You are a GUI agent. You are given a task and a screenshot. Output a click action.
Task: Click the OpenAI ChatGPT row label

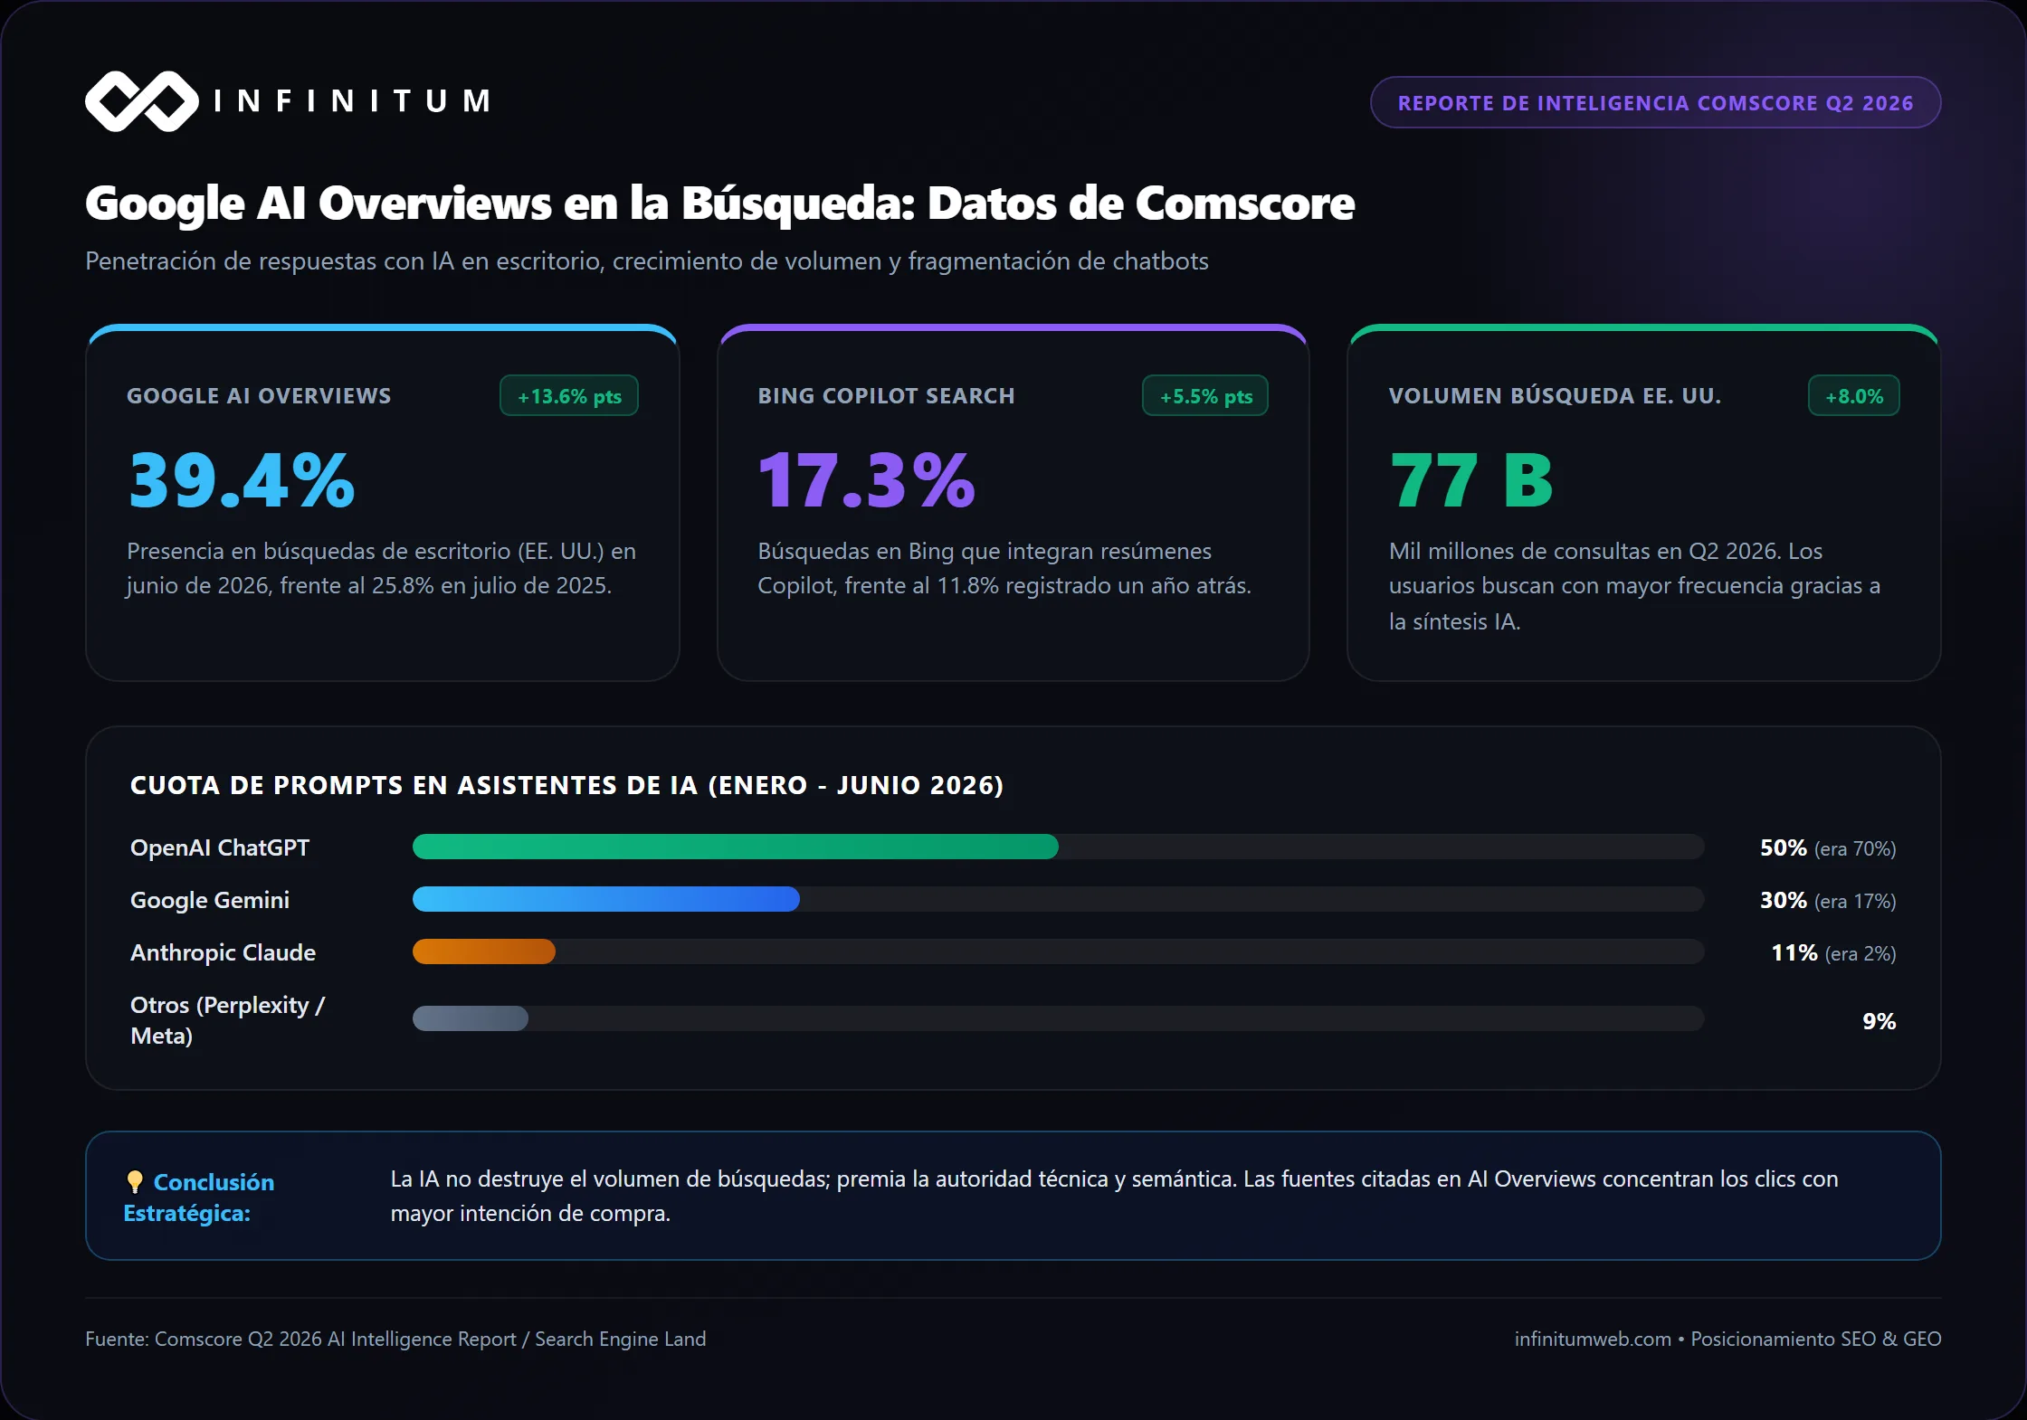pos(220,847)
